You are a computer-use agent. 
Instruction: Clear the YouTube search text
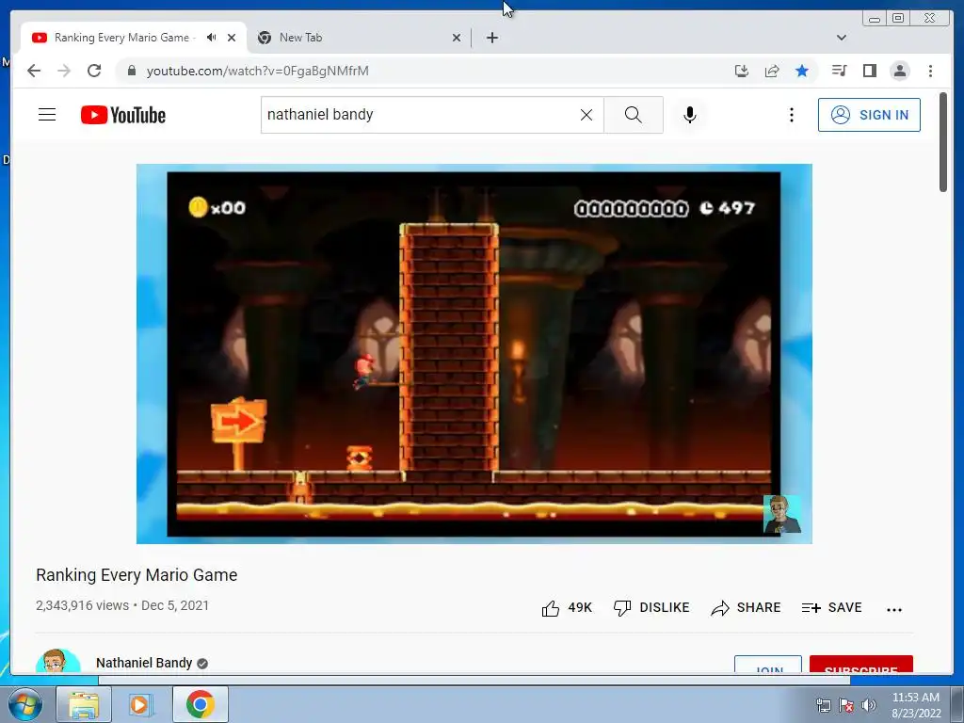586,114
